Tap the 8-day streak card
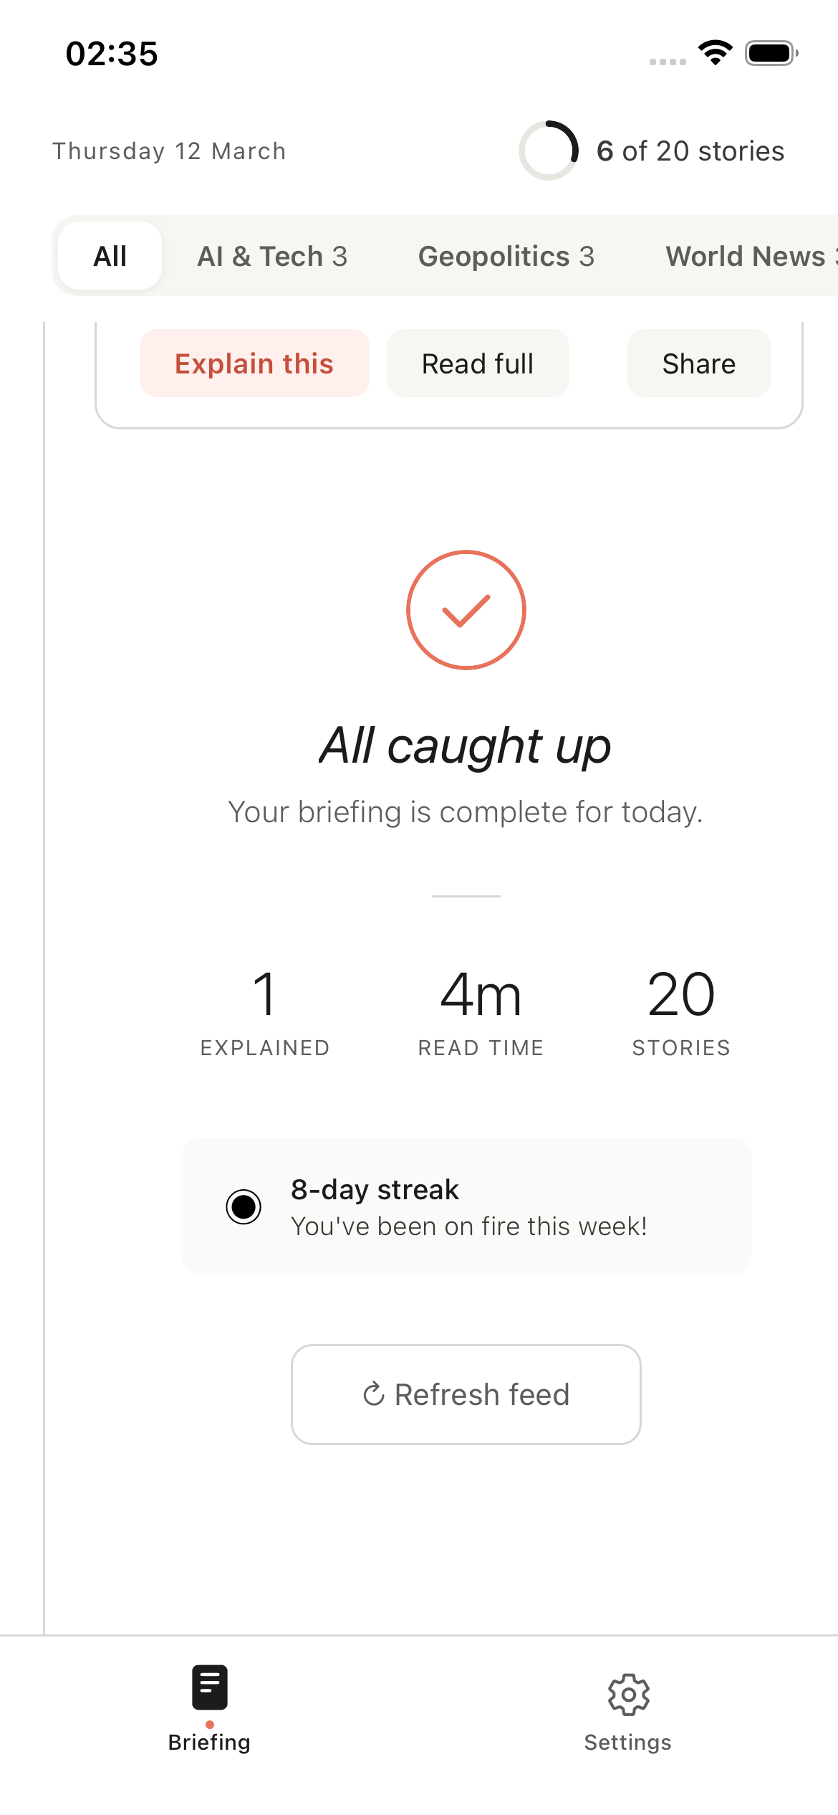The image size is (838, 1815). 466,1206
